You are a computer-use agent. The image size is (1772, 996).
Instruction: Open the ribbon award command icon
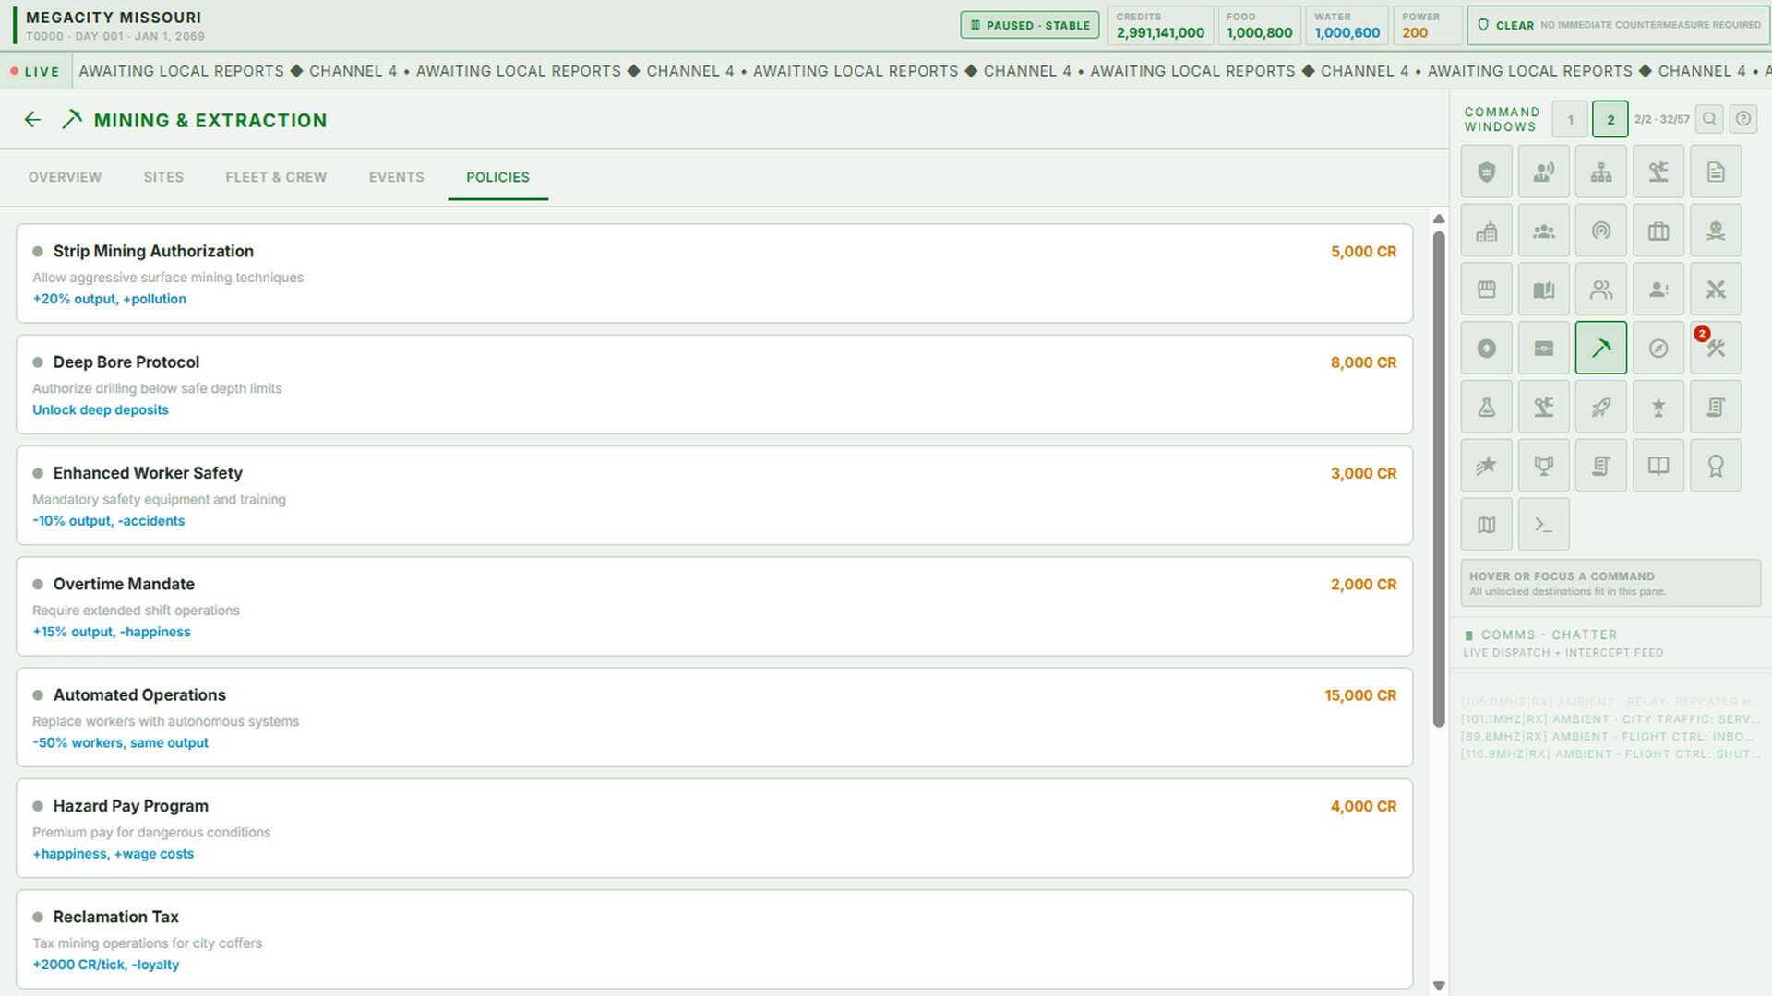point(1715,466)
